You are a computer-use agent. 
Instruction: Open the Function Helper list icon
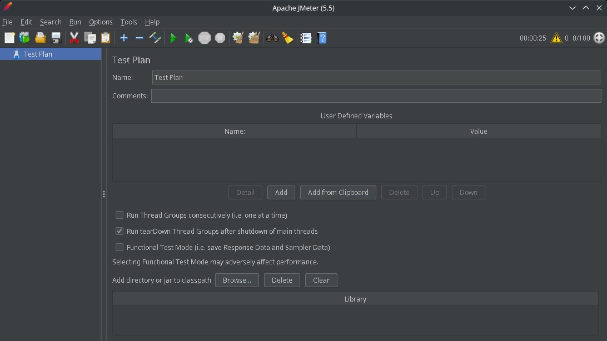point(306,38)
